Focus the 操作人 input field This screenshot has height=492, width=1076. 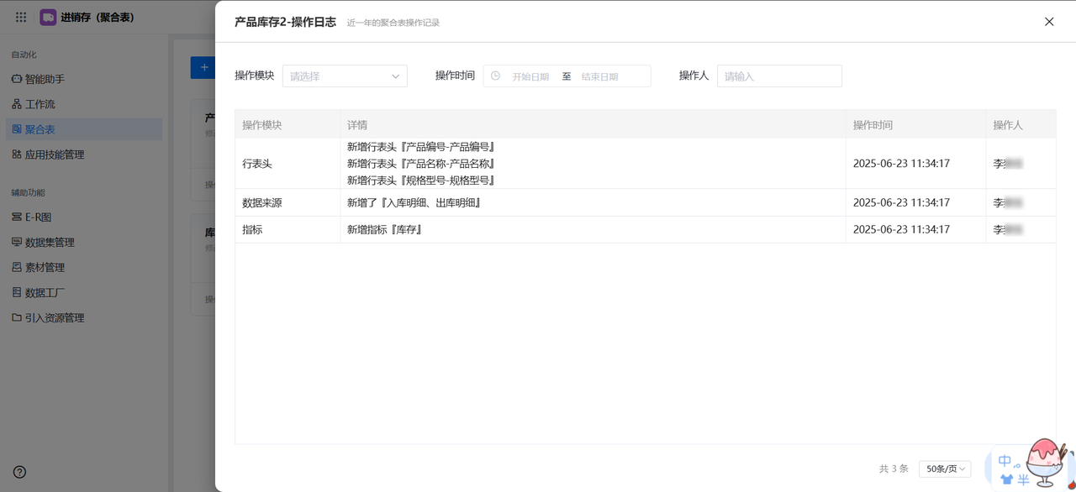pyautogui.click(x=778, y=76)
